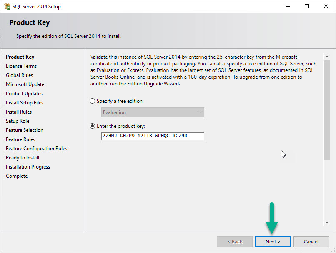
Task: Select Feature Configuration Rules step
Action: click(x=36, y=149)
